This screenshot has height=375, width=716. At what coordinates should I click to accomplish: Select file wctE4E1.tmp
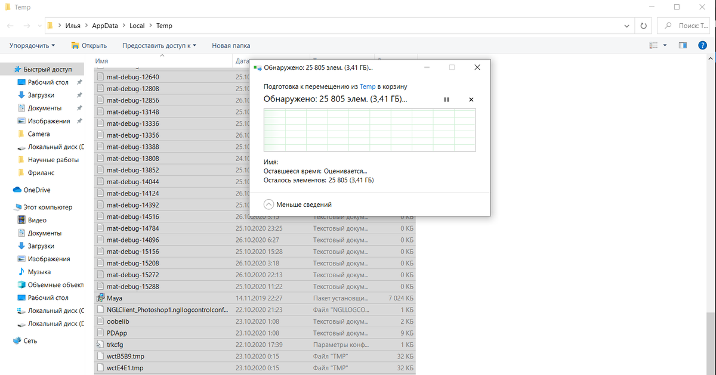(255, 368)
